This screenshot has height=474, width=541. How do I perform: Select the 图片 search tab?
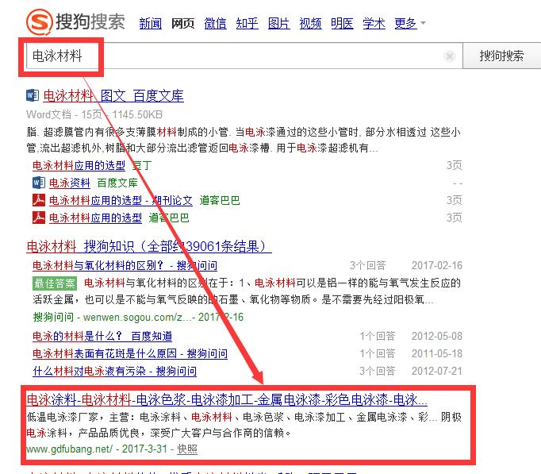[x=278, y=24]
